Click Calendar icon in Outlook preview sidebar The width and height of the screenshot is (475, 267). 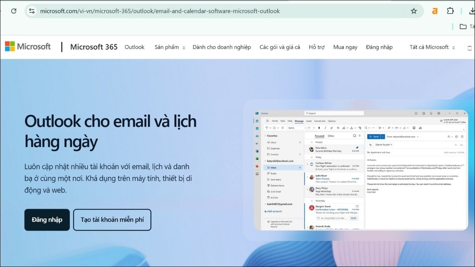click(257, 129)
